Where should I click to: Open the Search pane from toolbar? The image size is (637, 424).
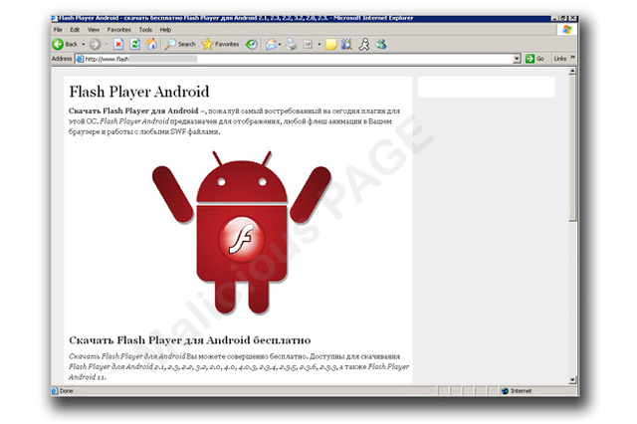click(x=180, y=44)
